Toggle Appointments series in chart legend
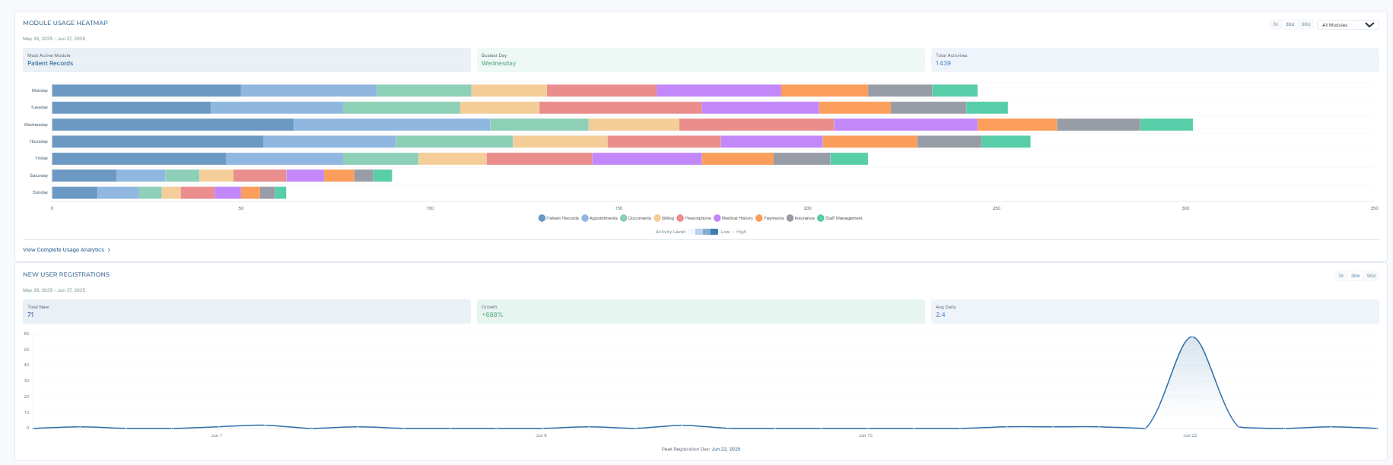Screen dimensions: 1393x465 [x=585, y=218]
